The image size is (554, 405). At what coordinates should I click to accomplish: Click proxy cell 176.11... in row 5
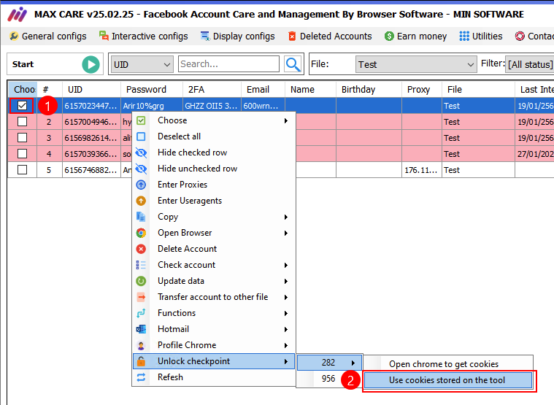[x=422, y=170]
